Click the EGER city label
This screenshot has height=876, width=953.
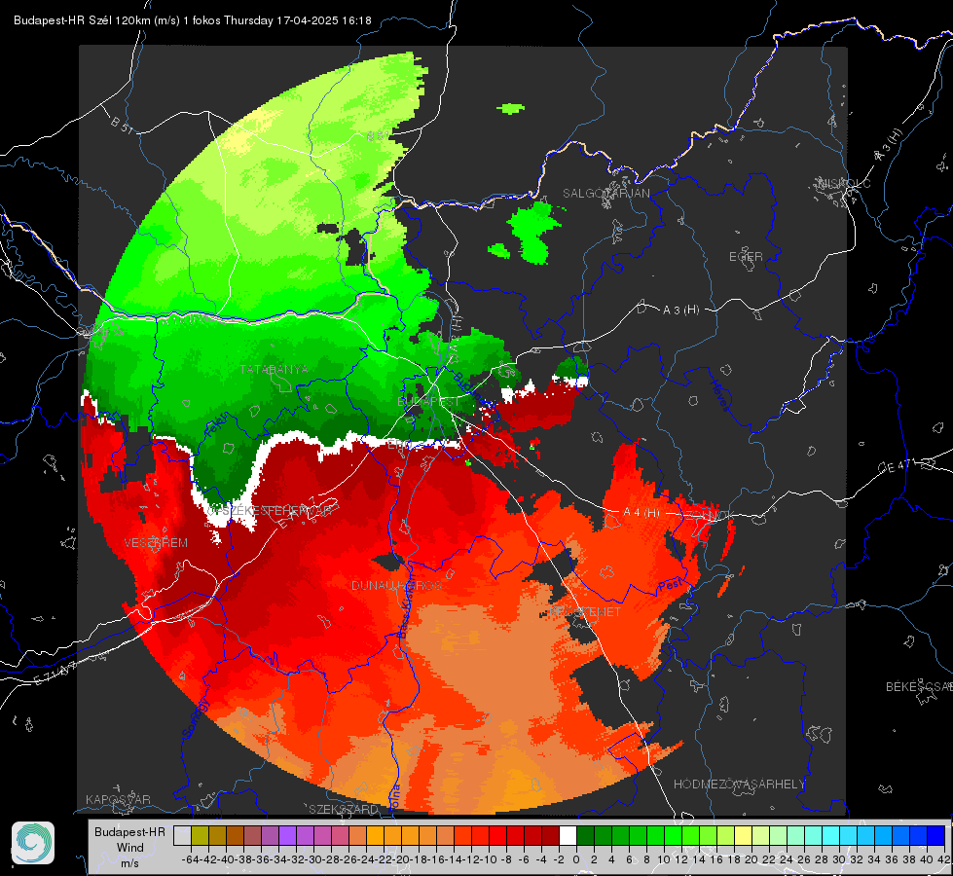746,257
